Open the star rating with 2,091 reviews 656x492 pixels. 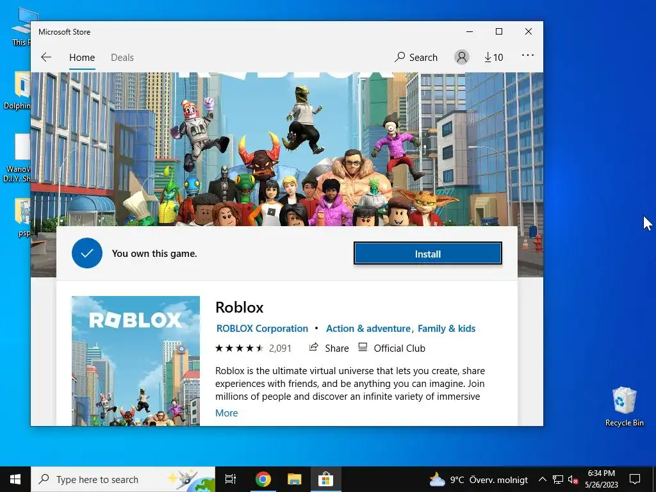253,348
